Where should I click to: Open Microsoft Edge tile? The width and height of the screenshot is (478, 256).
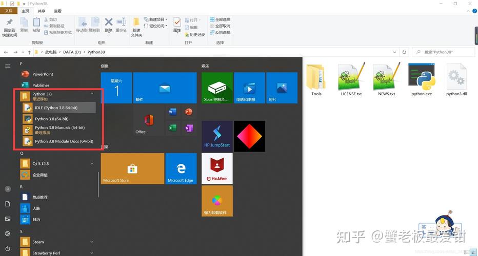[181, 168]
